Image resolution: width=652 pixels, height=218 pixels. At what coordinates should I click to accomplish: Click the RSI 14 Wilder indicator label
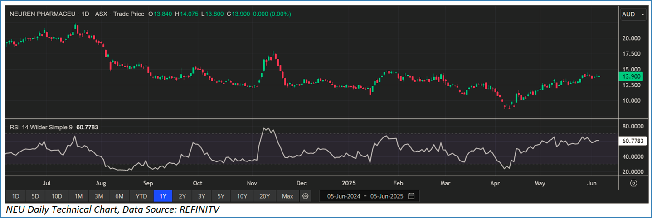pyautogui.click(x=41, y=128)
